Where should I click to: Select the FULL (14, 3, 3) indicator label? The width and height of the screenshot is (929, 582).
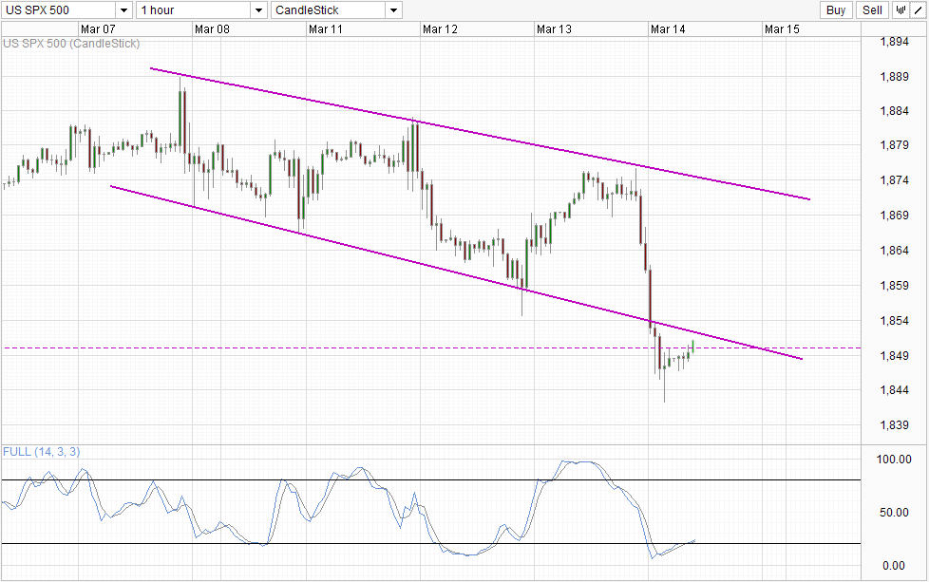click(x=42, y=452)
